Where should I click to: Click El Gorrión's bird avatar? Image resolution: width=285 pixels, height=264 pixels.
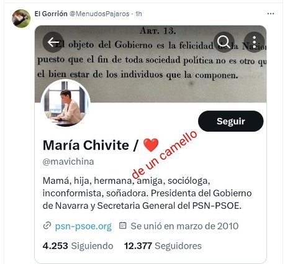21,19
